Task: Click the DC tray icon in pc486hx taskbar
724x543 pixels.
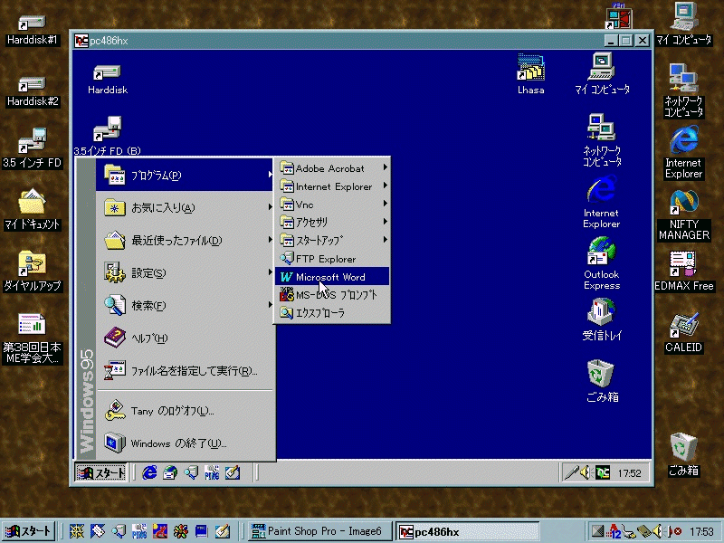Action: (603, 472)
